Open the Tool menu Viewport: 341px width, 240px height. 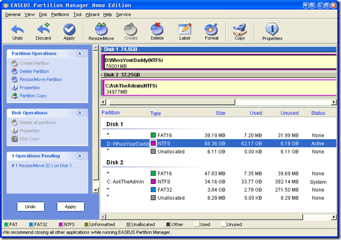(x=77, y=15)
